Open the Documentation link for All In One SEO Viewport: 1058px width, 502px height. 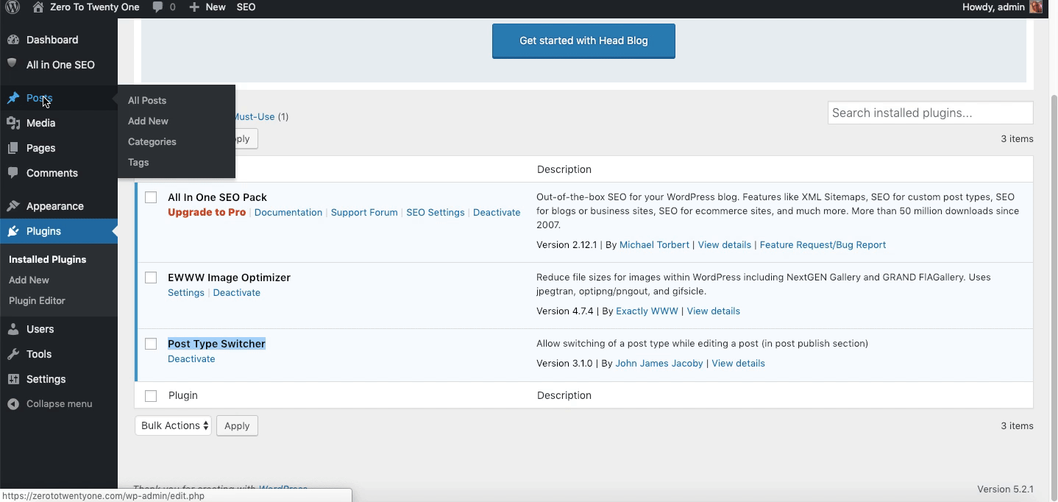(x=288, y=212)
